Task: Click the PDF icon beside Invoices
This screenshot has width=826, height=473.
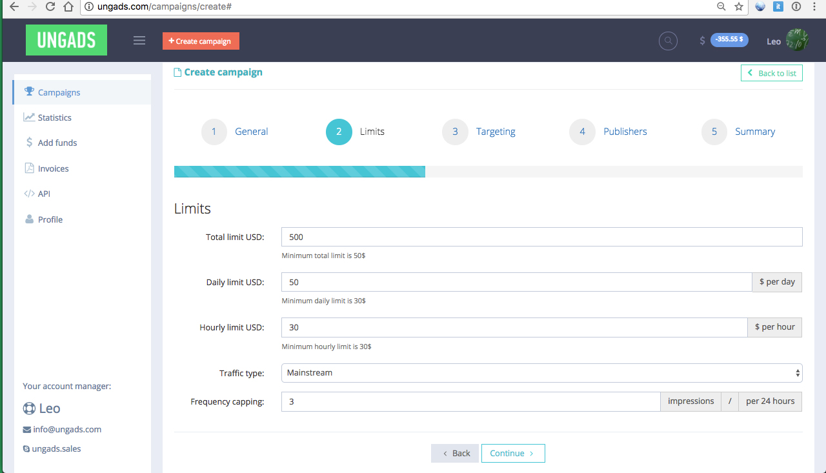Action: pos(29,168)
